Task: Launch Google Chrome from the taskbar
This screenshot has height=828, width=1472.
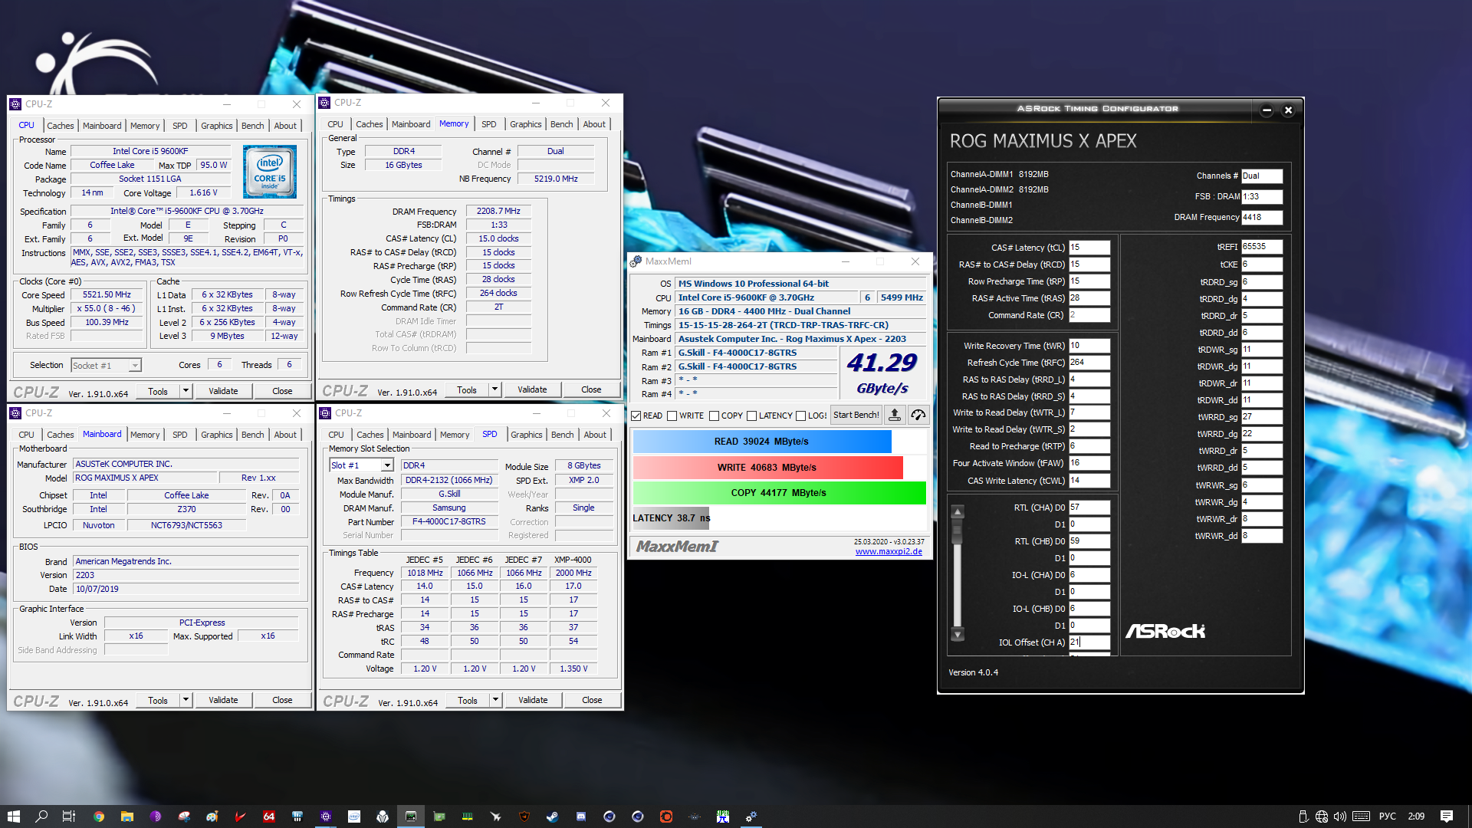Action: tap(98, 816)
